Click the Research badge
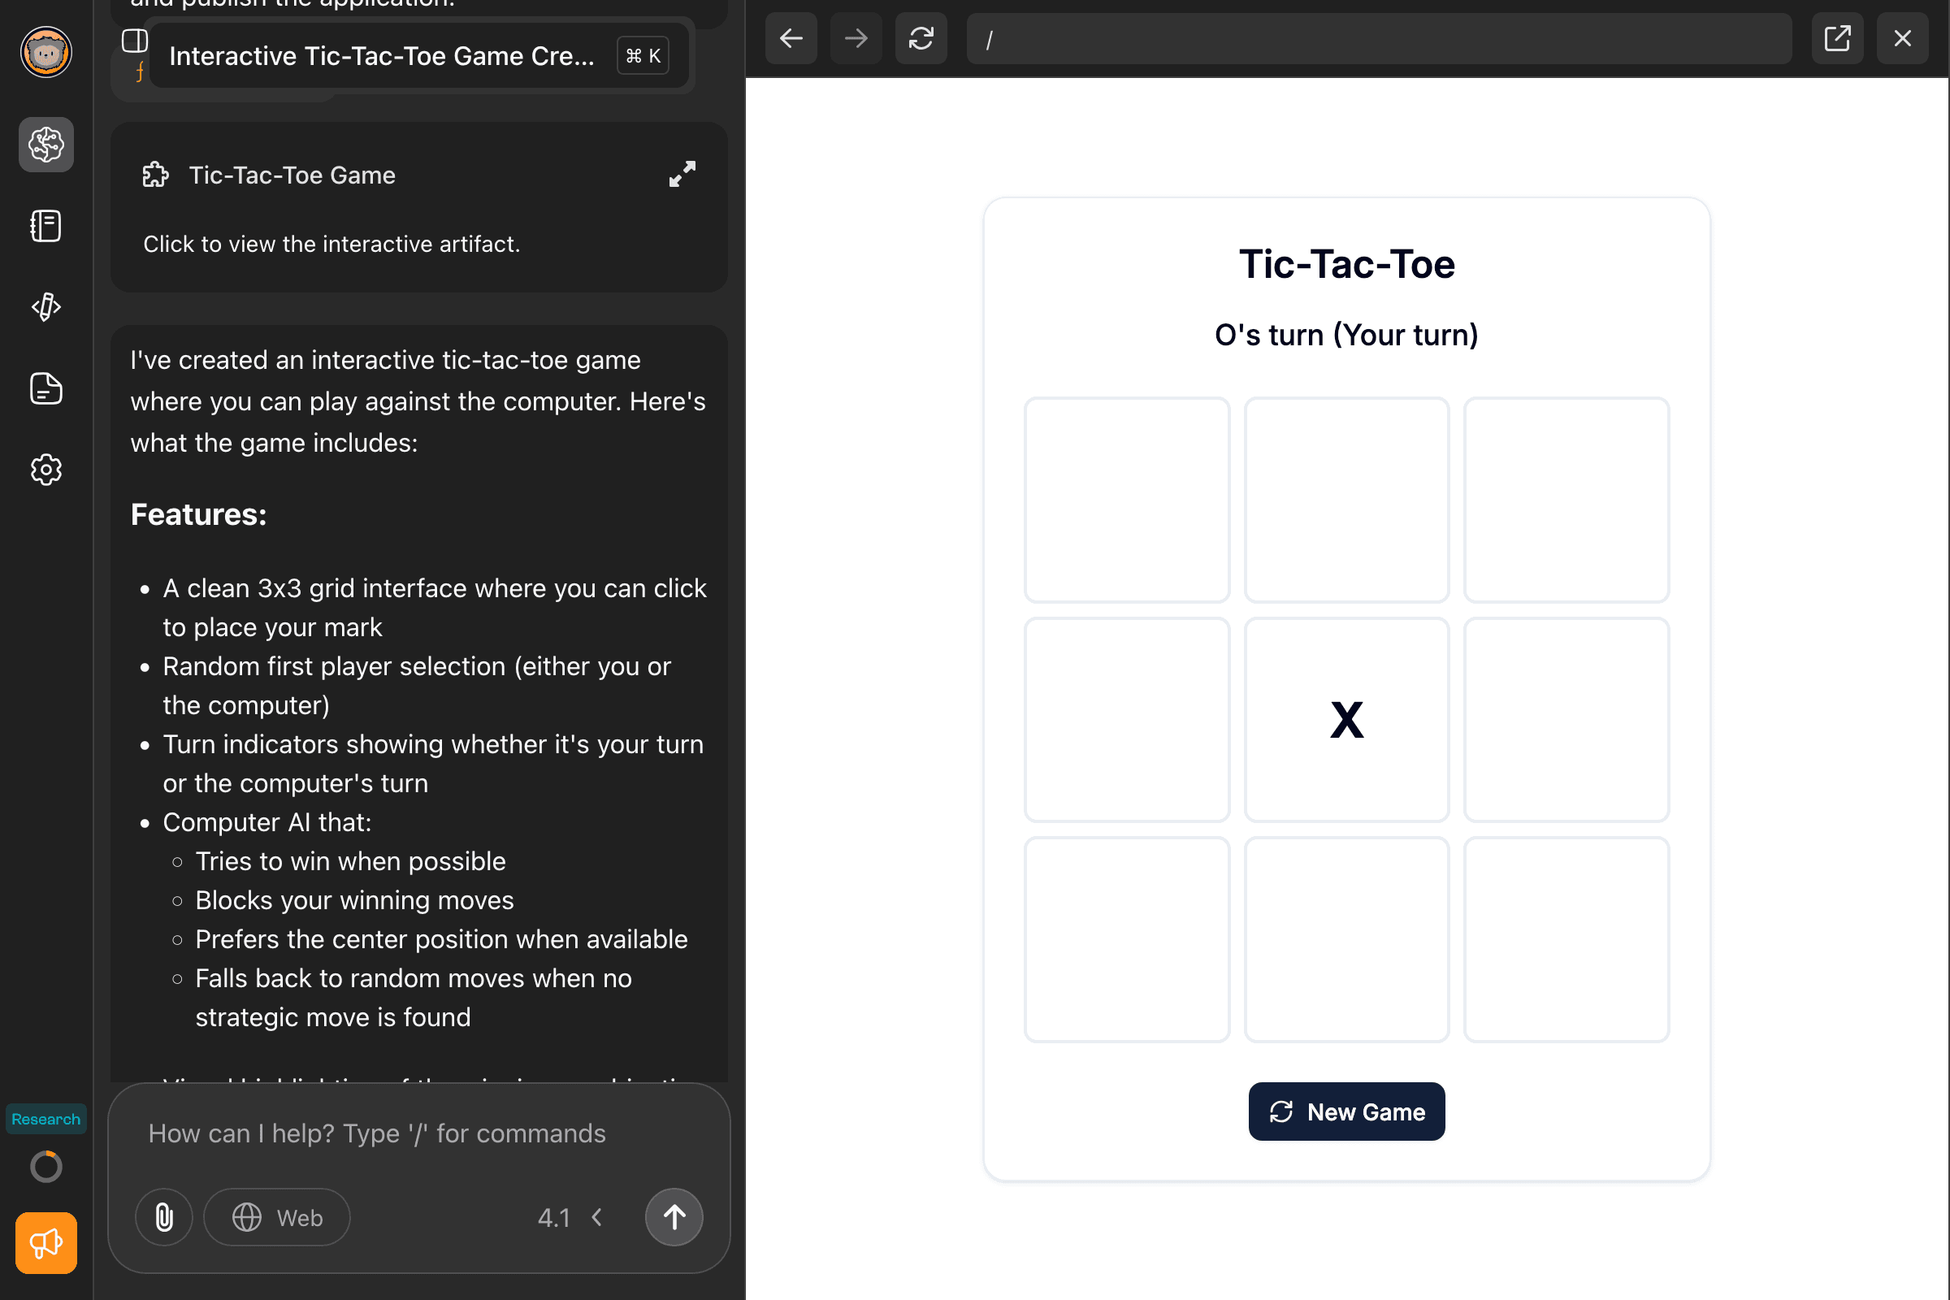The image size is (1950, 1300). (46, 1120)
